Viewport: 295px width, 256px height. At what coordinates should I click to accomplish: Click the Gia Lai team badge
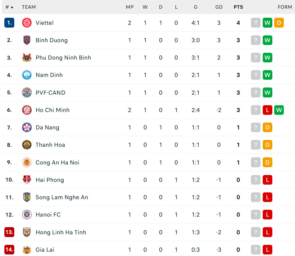(x=27, y=250)
